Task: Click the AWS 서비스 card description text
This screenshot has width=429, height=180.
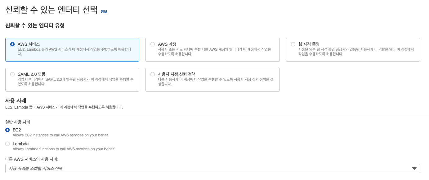Action: [x=74, y=52]
